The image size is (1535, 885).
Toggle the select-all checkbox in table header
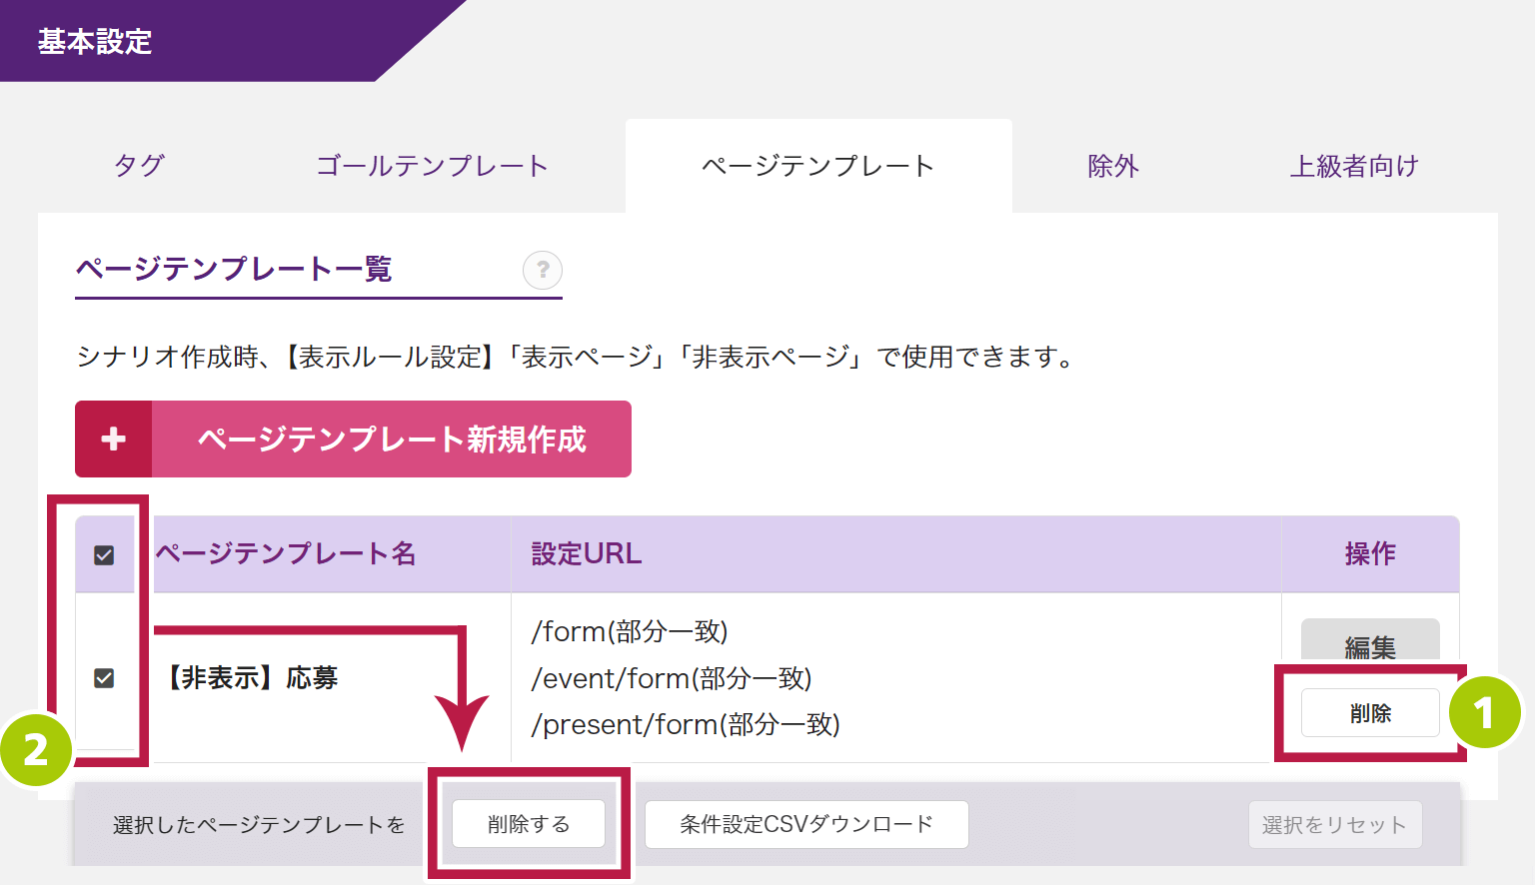pos(104,555)
